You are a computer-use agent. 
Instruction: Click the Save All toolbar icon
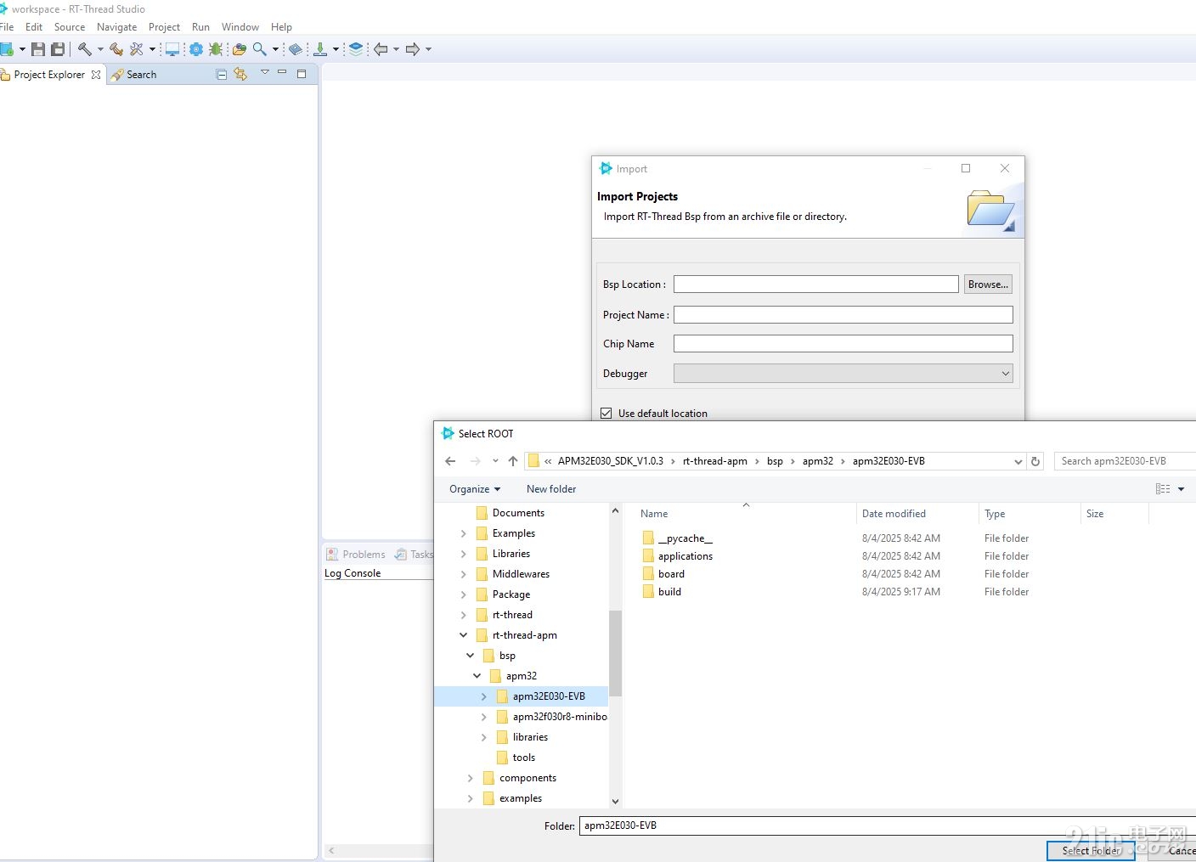pos(58,49)
